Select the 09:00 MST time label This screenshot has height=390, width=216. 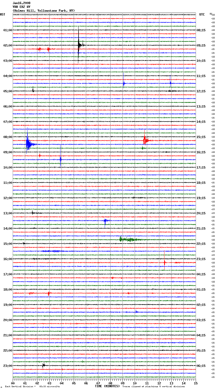[x=8, y=152]
